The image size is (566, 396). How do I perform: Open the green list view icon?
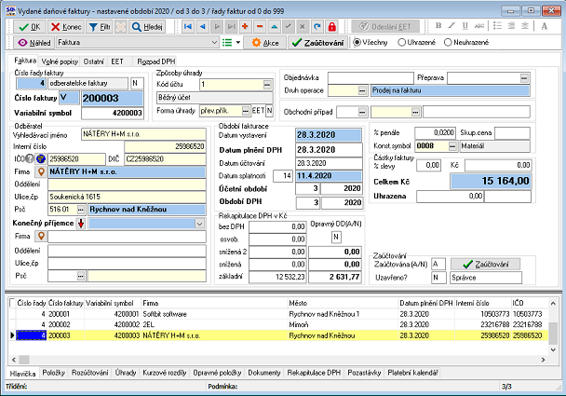coord(227,43)
